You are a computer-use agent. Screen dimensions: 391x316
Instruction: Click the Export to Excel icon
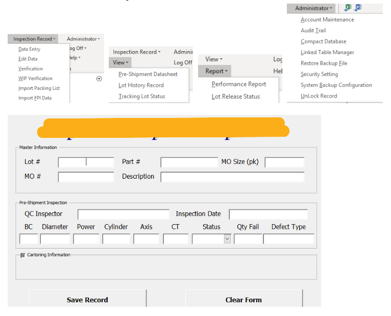348,8
